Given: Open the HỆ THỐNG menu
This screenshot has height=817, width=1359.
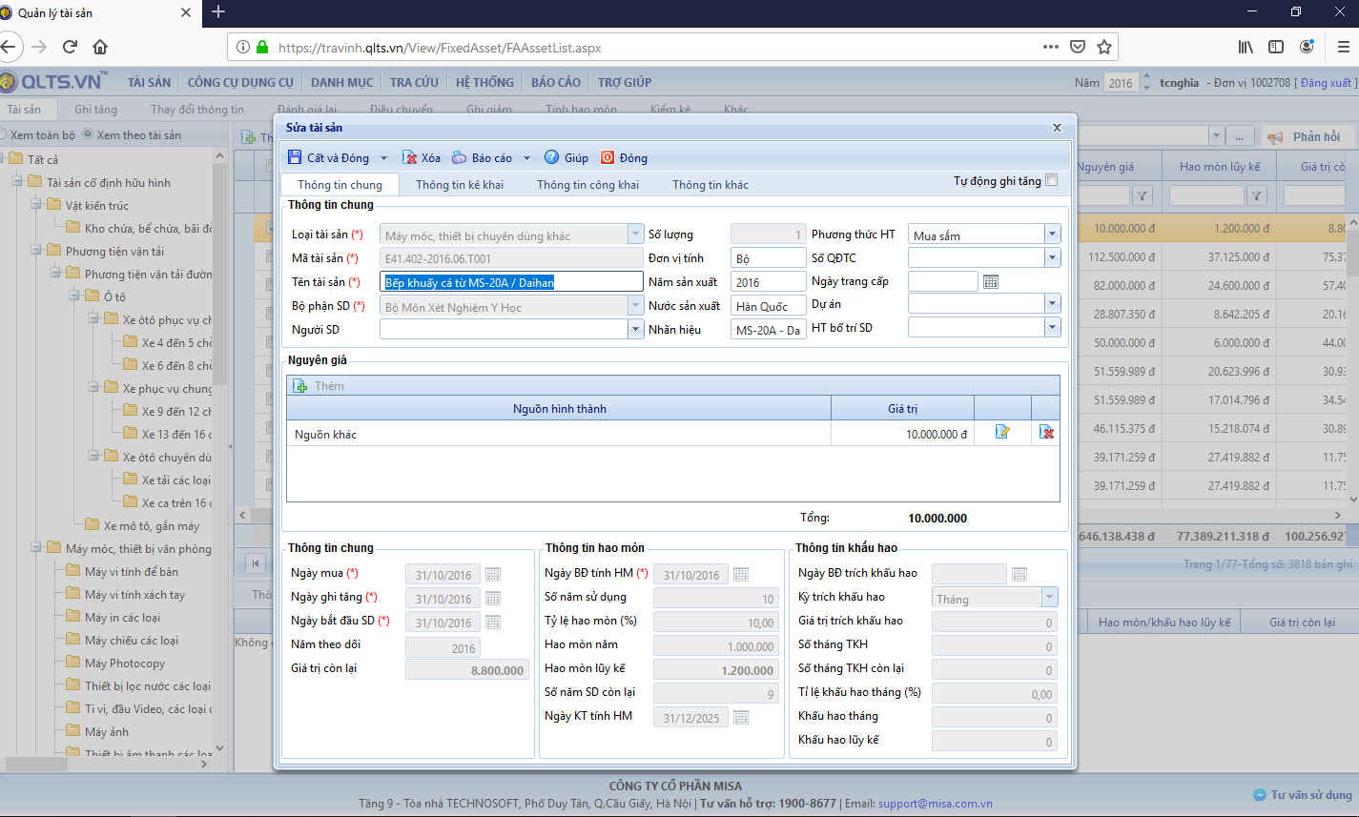Looking at the screenshot, I should (x=484, y=83).
